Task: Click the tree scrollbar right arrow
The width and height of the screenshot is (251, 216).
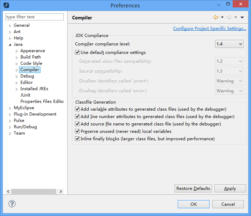Action: pyautogui.click(x=61, y=191)
